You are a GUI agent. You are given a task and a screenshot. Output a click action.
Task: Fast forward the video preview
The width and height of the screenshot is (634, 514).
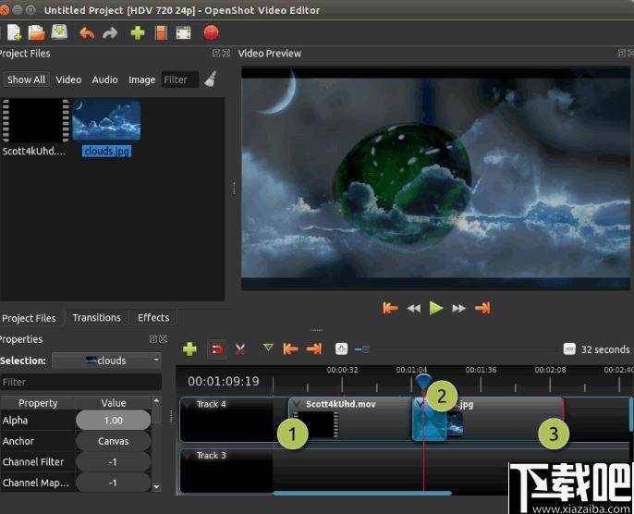458,309
